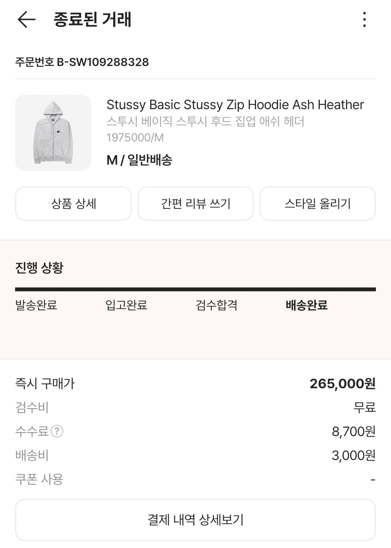Screen dimensions: 391x548
Task: Click the black progress status bar
Action: (x=196, y=289)
